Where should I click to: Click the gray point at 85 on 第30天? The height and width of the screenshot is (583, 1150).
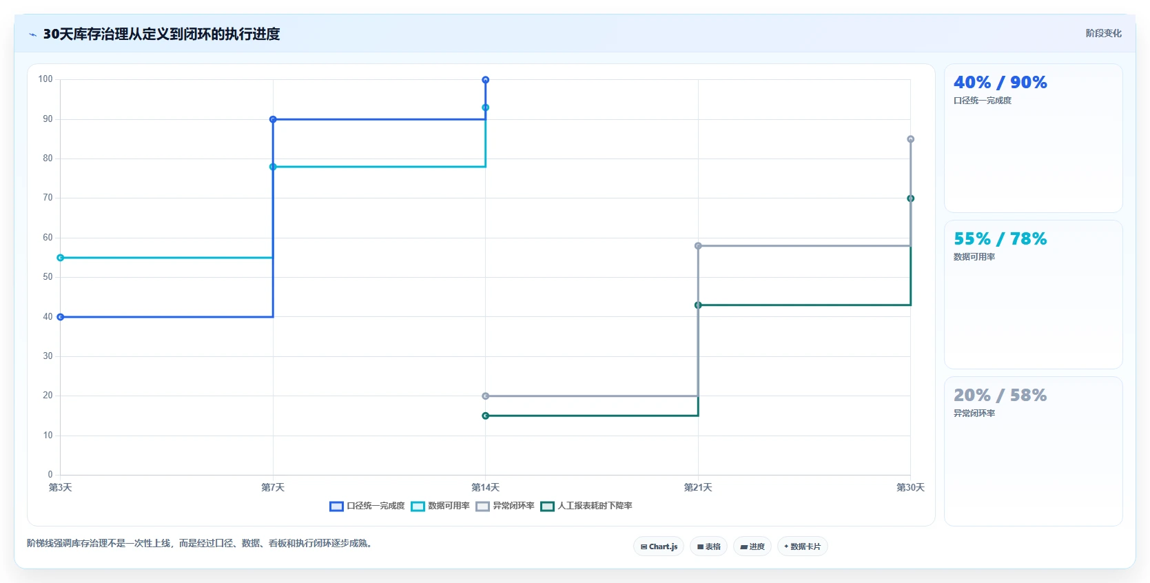click(x=911, y=139)
